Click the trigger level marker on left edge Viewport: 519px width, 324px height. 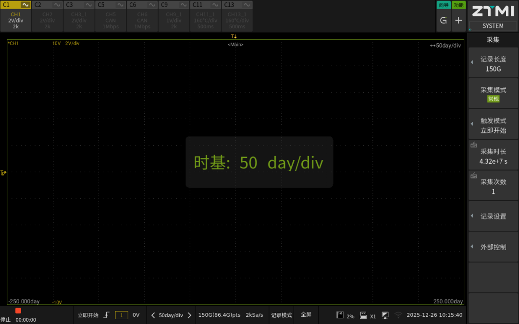click(3, 173)
